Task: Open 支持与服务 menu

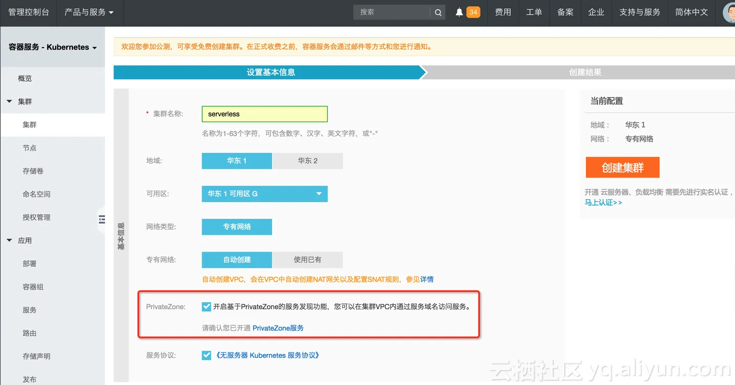Action: click(640, 12)
